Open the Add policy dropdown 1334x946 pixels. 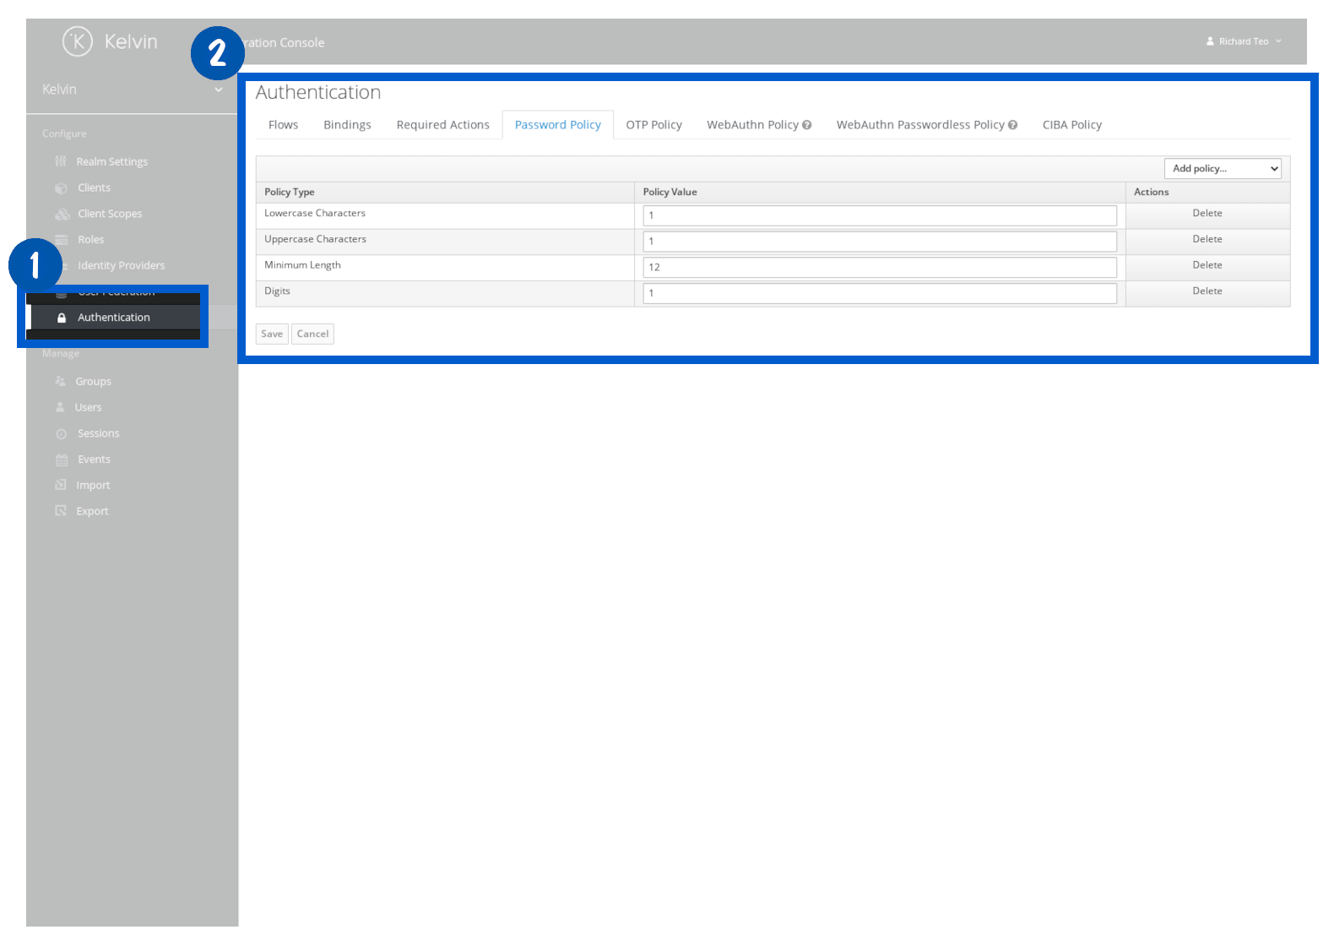(1222, 169)
